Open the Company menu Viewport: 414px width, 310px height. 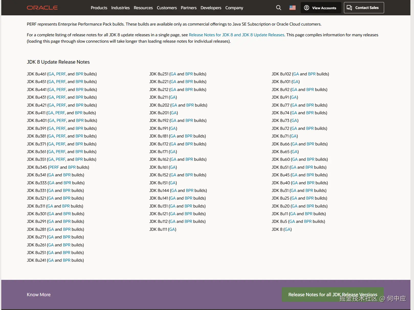(x=234, y=8)
